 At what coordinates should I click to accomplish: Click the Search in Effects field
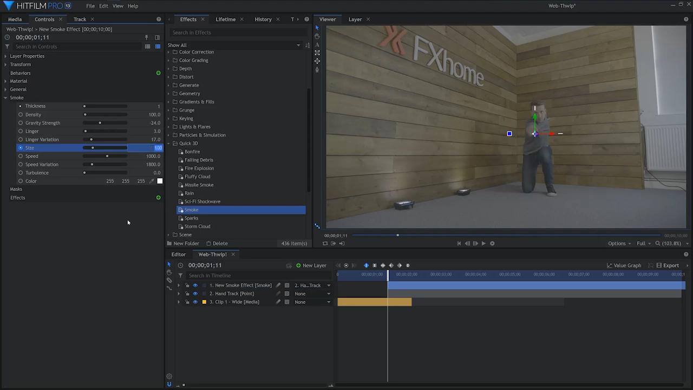tap(238, 32)
